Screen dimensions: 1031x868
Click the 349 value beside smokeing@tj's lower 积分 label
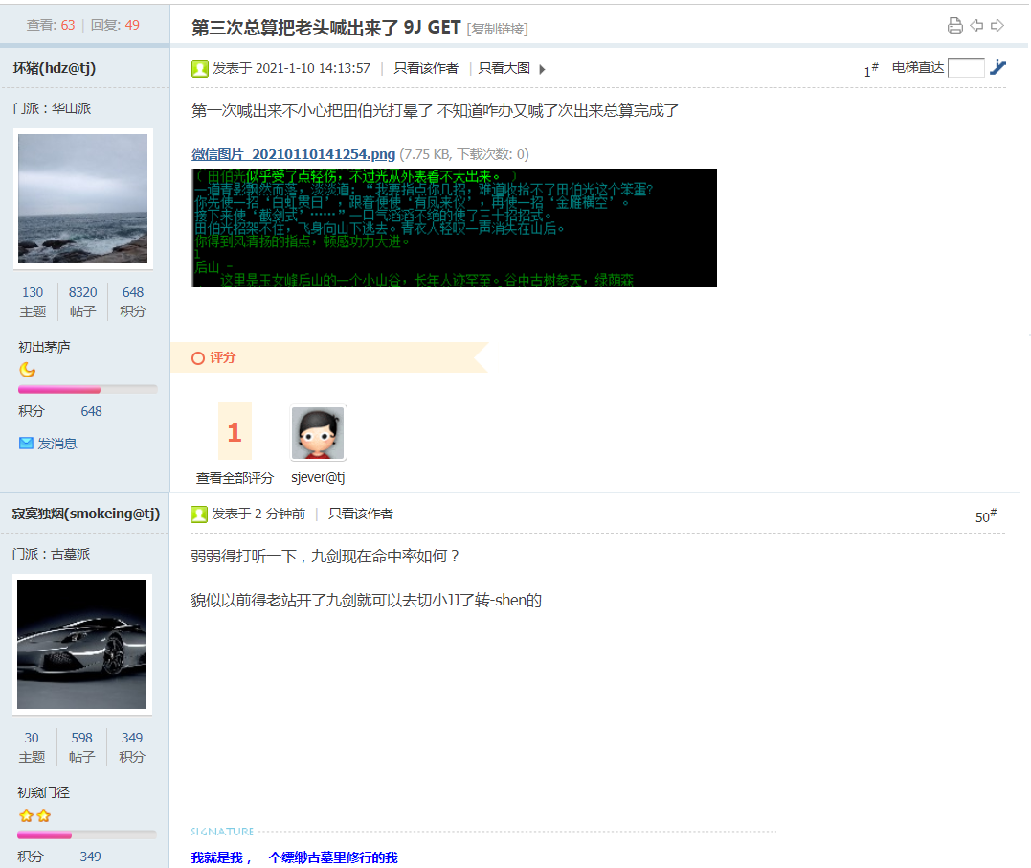tap(91, 857)
